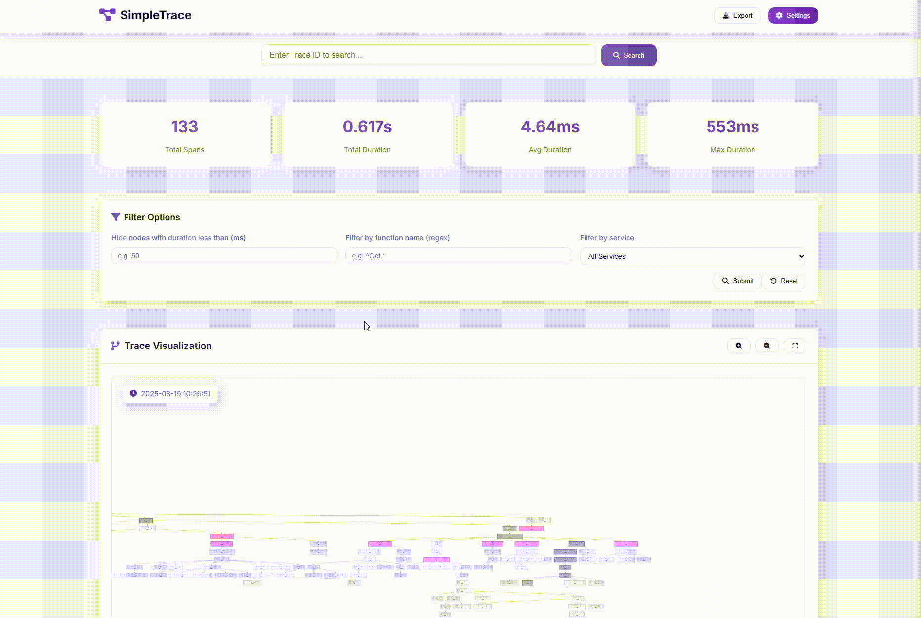Click the 2025-08-19 10:26:51 timestamp
Screen dimensions: 921x618
[175, 394]
